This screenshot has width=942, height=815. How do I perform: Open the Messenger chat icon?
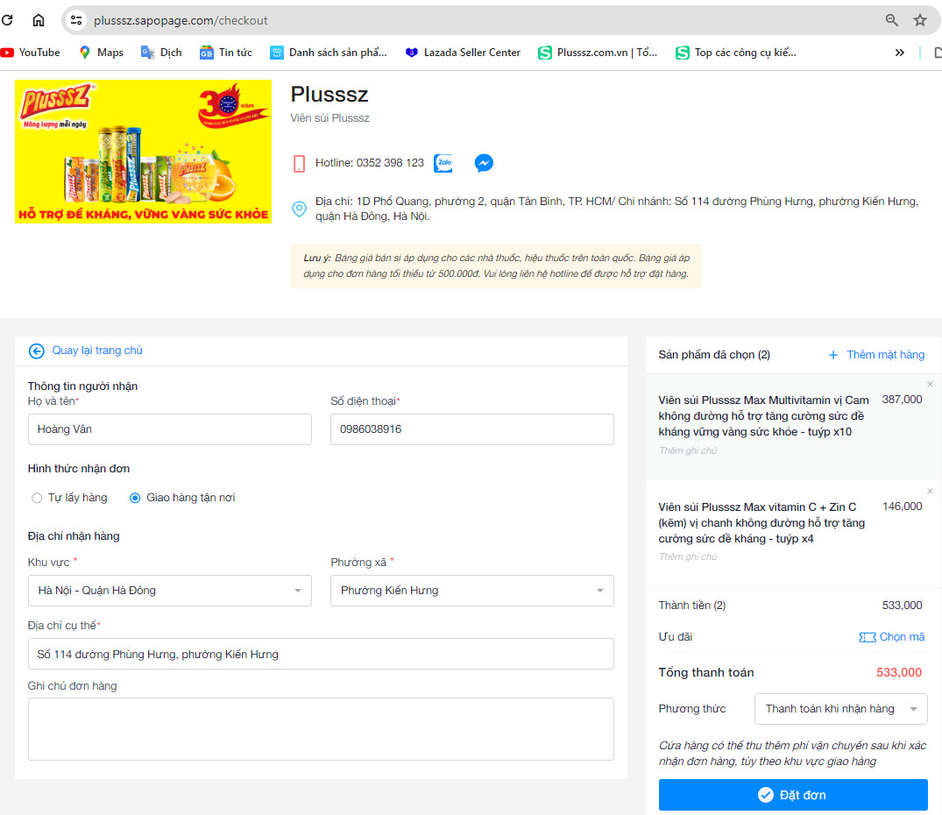pos(484,163)
